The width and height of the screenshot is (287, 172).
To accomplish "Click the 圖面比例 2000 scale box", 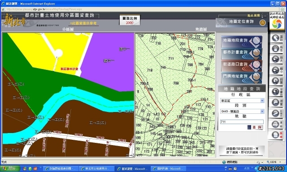I will pos(130,20).
